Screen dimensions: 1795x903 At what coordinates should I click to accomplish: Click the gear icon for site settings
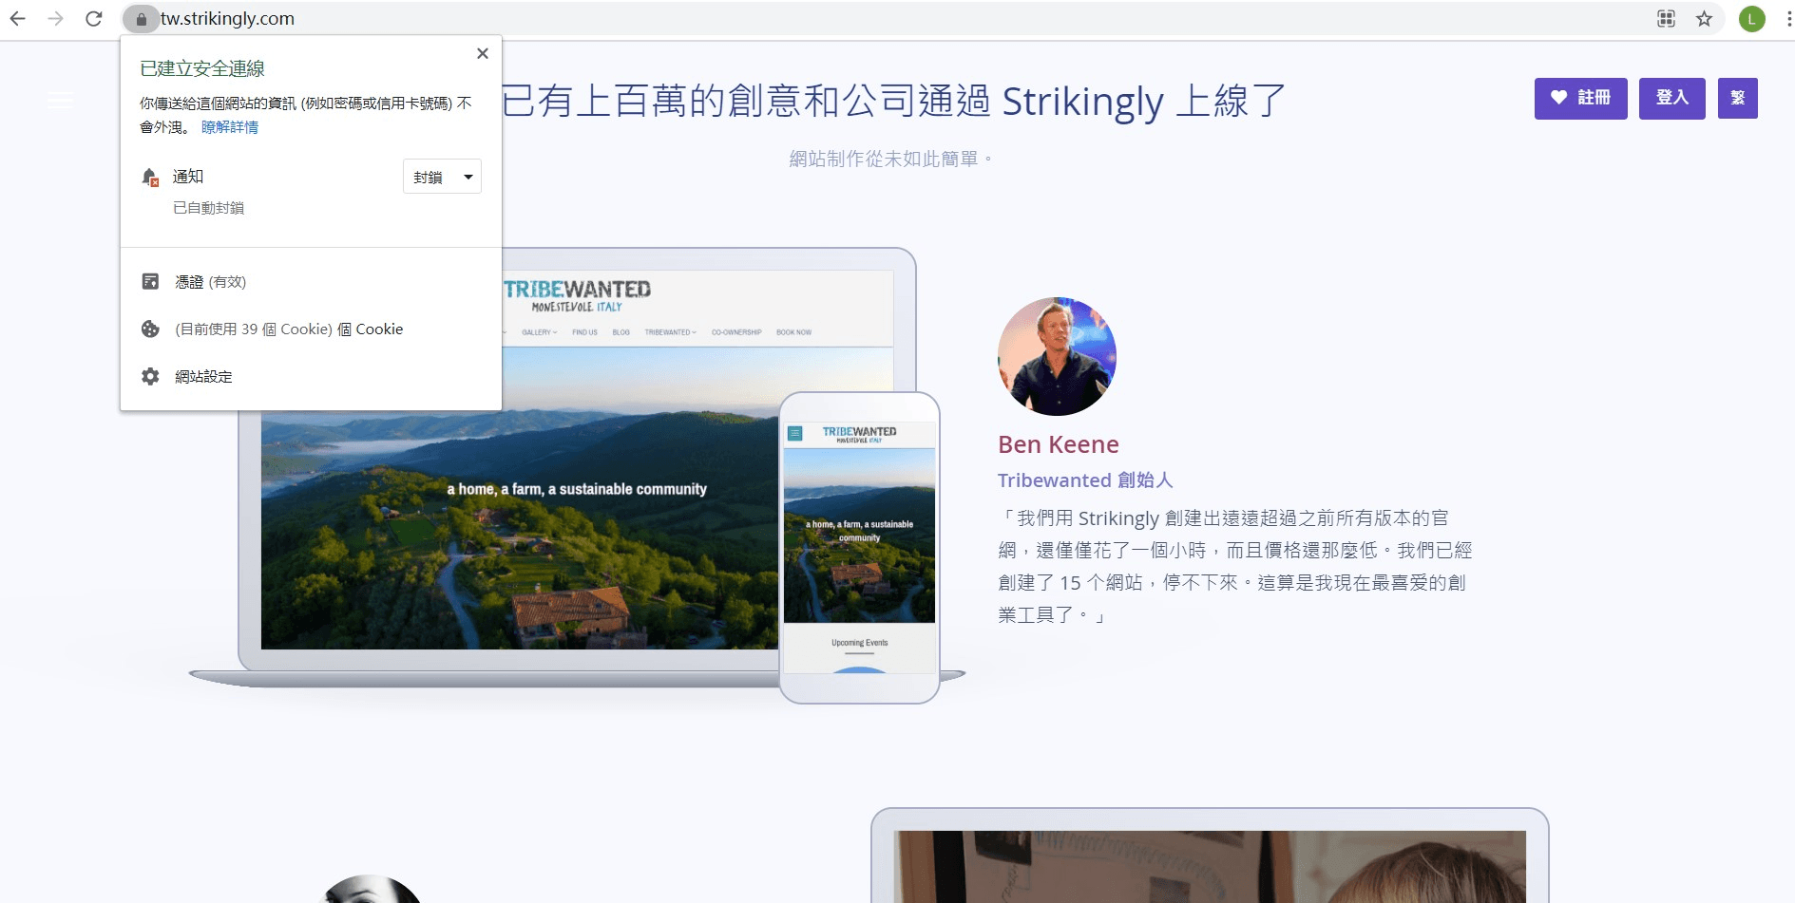pos(150,377)
